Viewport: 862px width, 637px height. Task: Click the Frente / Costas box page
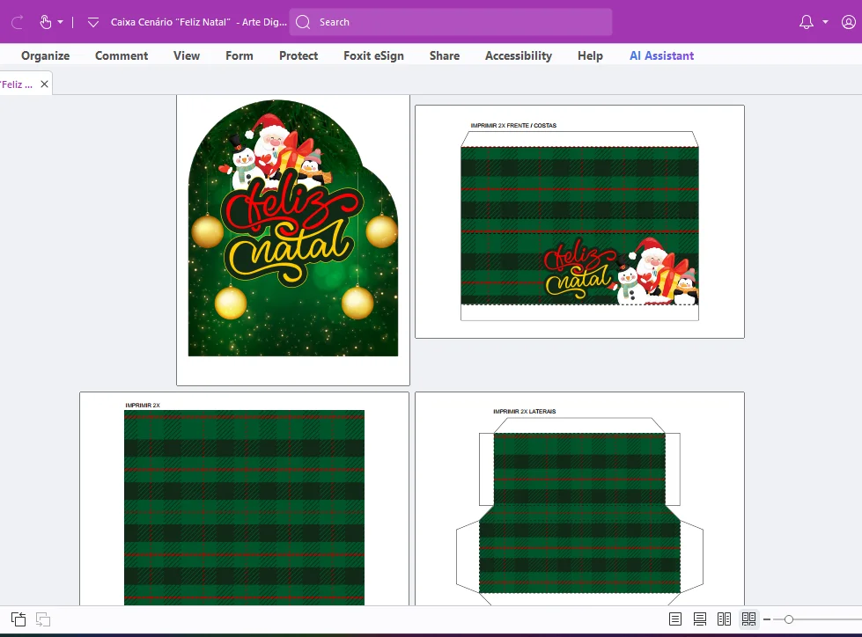[580, 222]
